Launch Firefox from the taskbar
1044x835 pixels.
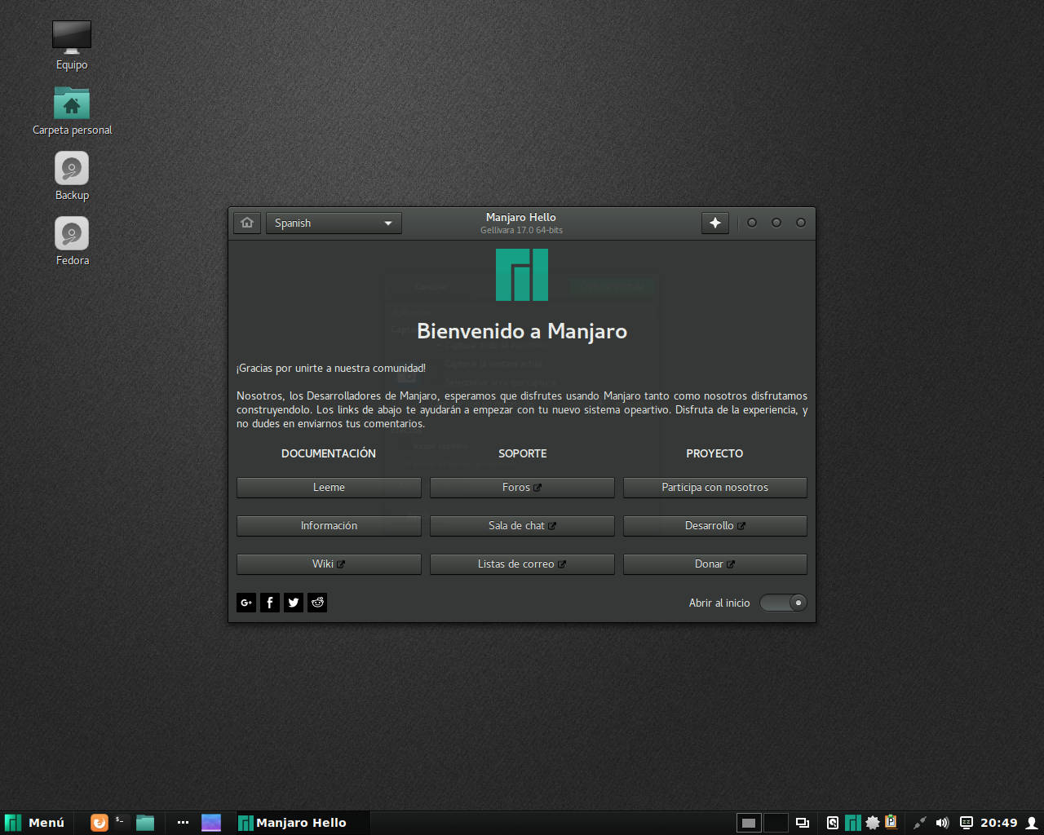[100, 823]
